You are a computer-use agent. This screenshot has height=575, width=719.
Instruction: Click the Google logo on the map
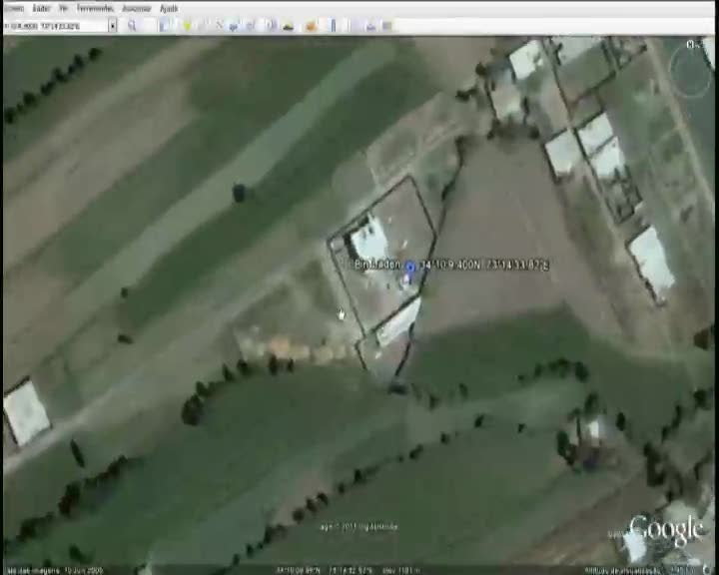point(666,530)
